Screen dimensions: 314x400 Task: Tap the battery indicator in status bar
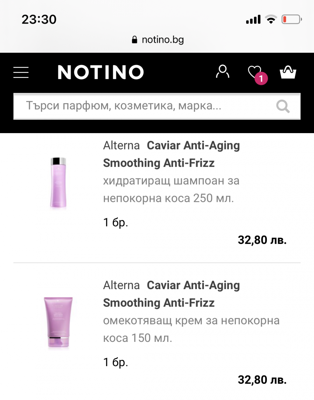click(291, 20)
